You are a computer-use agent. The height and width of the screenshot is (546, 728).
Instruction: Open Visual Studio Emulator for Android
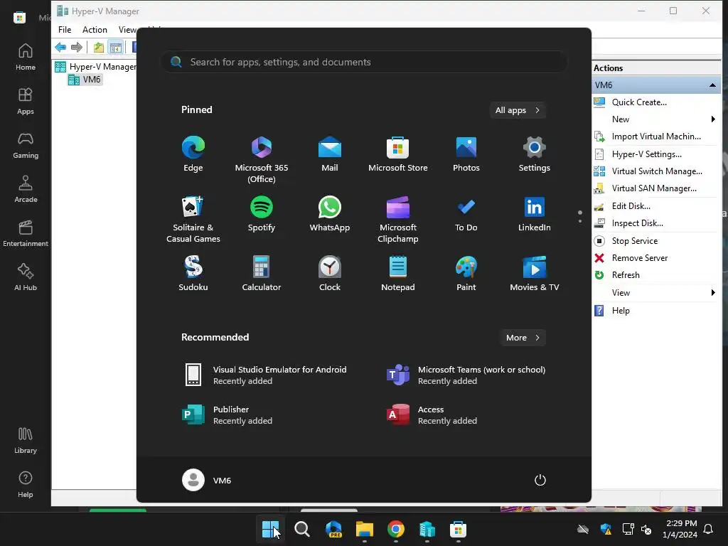coord(267,375)
